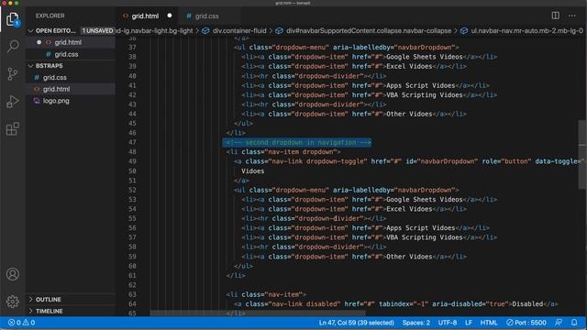
Task: Open the Search view in activity bar
Action: tap(13, 47)
